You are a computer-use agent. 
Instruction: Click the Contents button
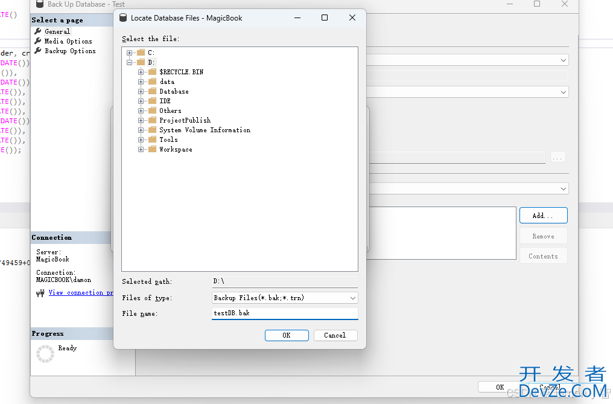pyautogui.click(x=544, y=257)
